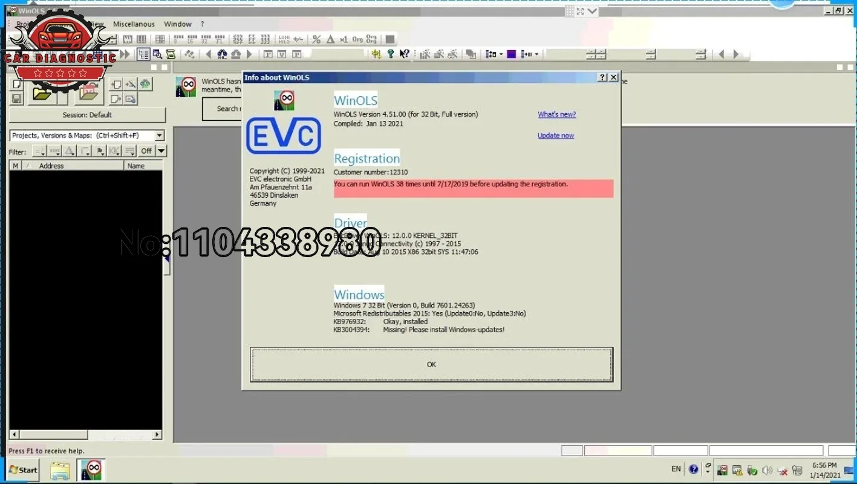Click the import file arrow-page icon
The width and height of the screenshot is (857, 484).
(116, 85)
